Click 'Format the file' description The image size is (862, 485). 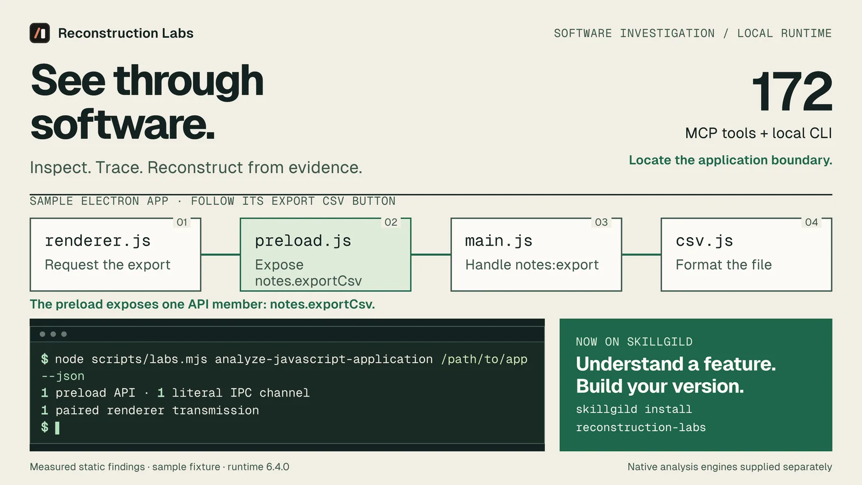(x=724, y=265)
